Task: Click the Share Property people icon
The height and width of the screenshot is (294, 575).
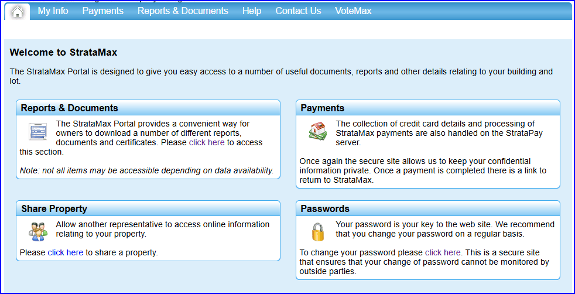Action: pos(38,232)
